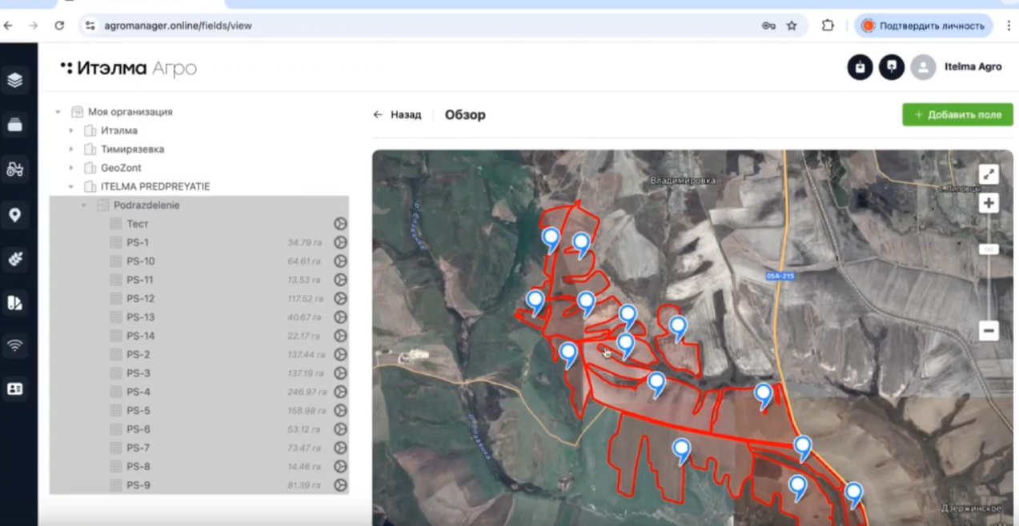Click the wheat crop sidebar icon

click(x=14, y=259)
